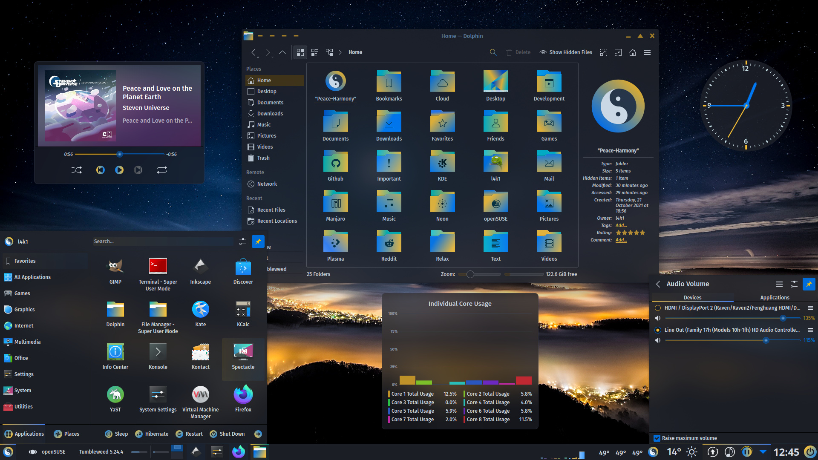The width and height of the screenshot is (818, 460).
Task: Open HDMI device options menu
Action: (x=810, y=308)
